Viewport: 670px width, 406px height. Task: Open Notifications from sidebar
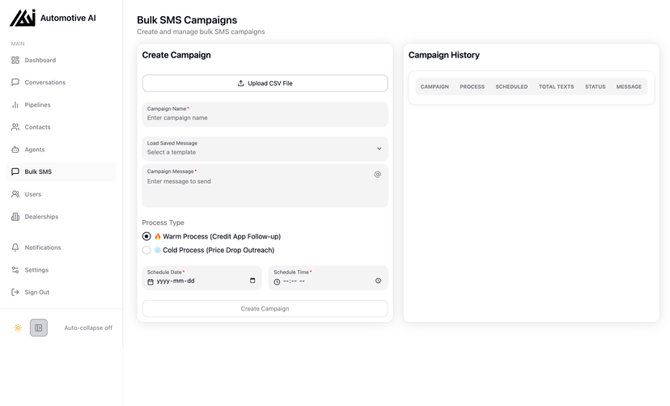(x=61, y=247)
